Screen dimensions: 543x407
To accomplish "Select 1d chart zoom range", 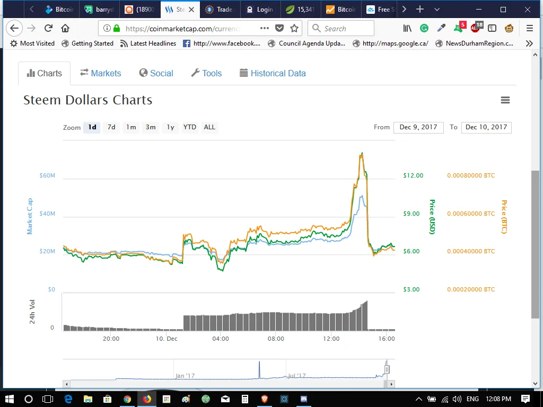I will (x=92, y=127).
